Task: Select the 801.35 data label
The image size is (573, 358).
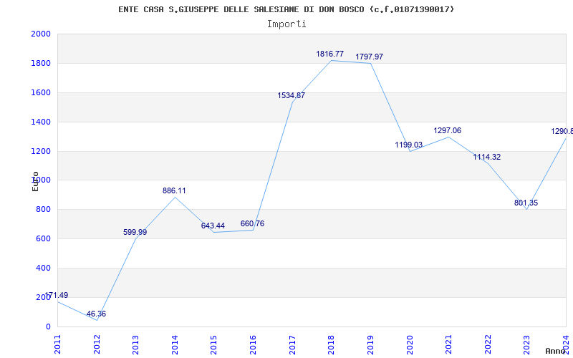Action: coord(526,203)
